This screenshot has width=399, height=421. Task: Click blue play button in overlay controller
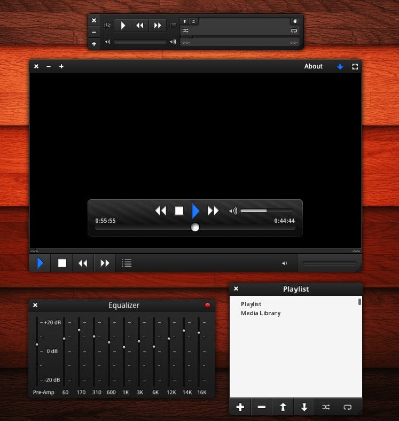point(195,211)
